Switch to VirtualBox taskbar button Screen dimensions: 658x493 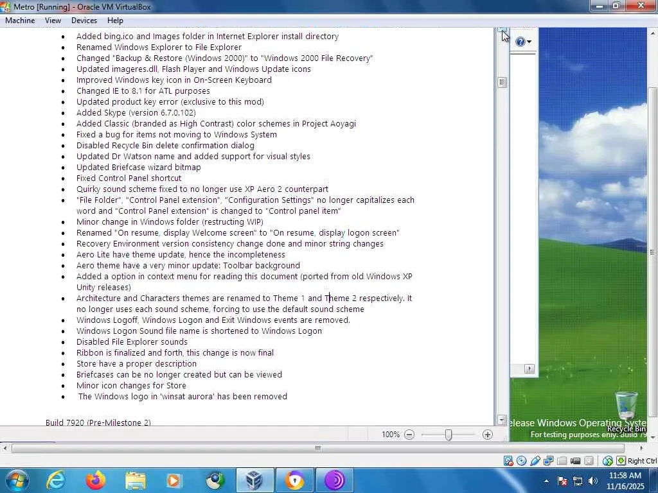[x=254, y=480]
